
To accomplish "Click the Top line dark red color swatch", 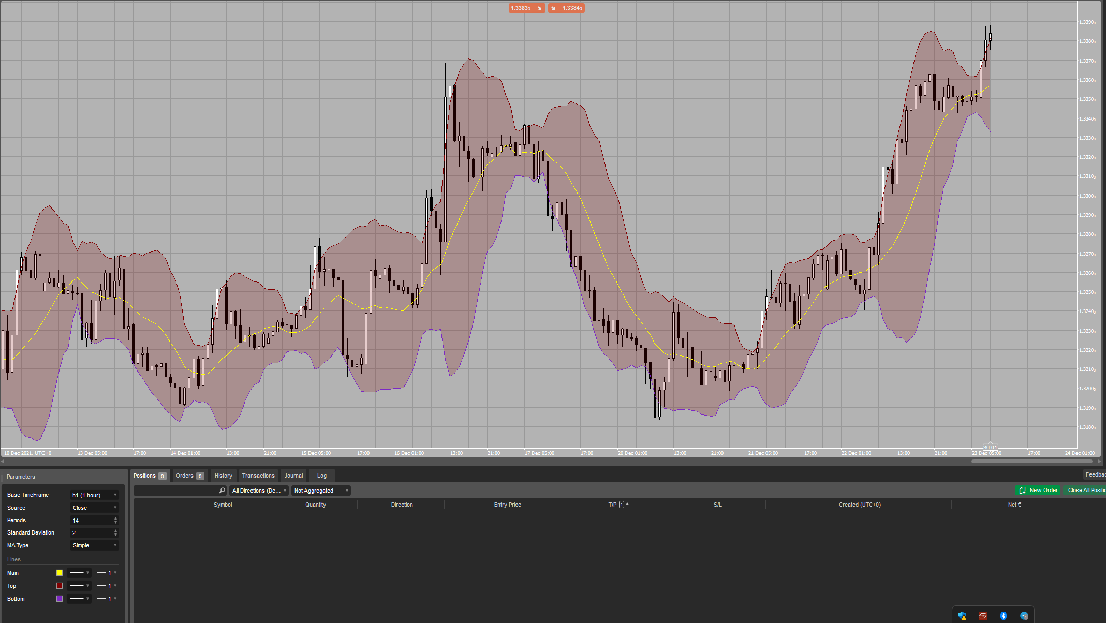I will (x=60, y=586).
